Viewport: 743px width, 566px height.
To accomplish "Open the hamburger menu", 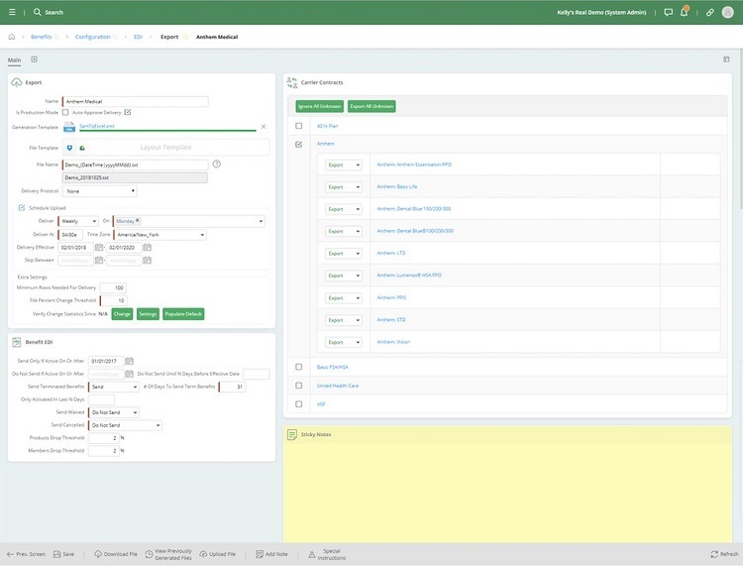I will [x=12, y=12].
